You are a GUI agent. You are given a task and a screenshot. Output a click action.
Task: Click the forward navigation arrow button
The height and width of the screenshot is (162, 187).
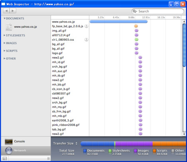[13, 11]
